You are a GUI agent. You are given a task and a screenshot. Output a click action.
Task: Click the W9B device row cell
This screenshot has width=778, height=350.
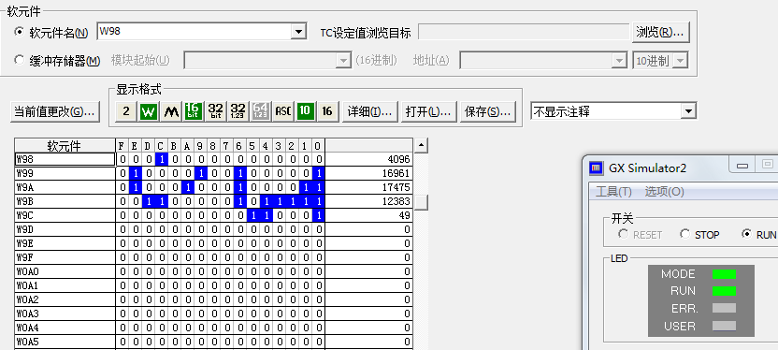coord(65,201)
